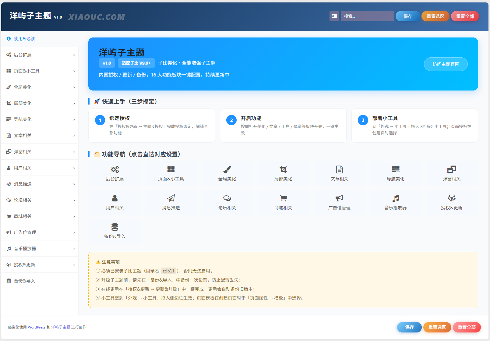Click the sidebar 局部美化 crop icon

[9, 103]
